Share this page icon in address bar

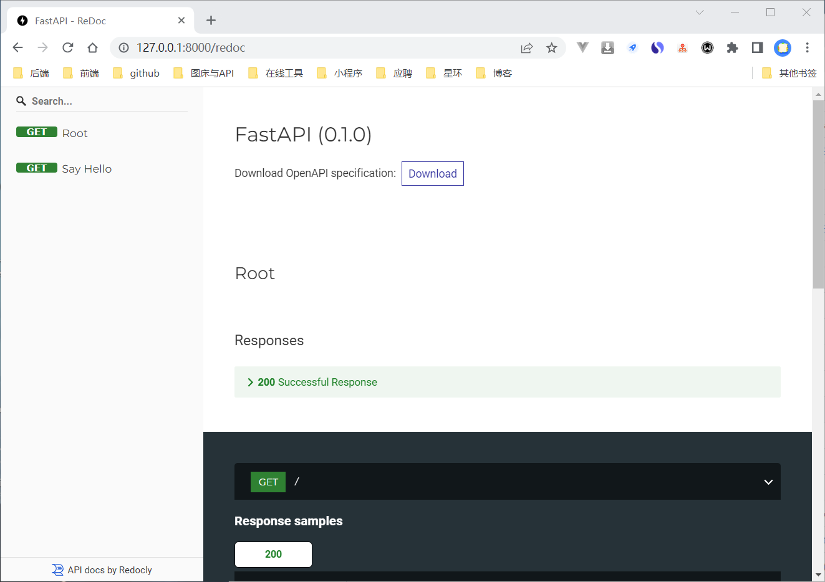coord(527,47)
